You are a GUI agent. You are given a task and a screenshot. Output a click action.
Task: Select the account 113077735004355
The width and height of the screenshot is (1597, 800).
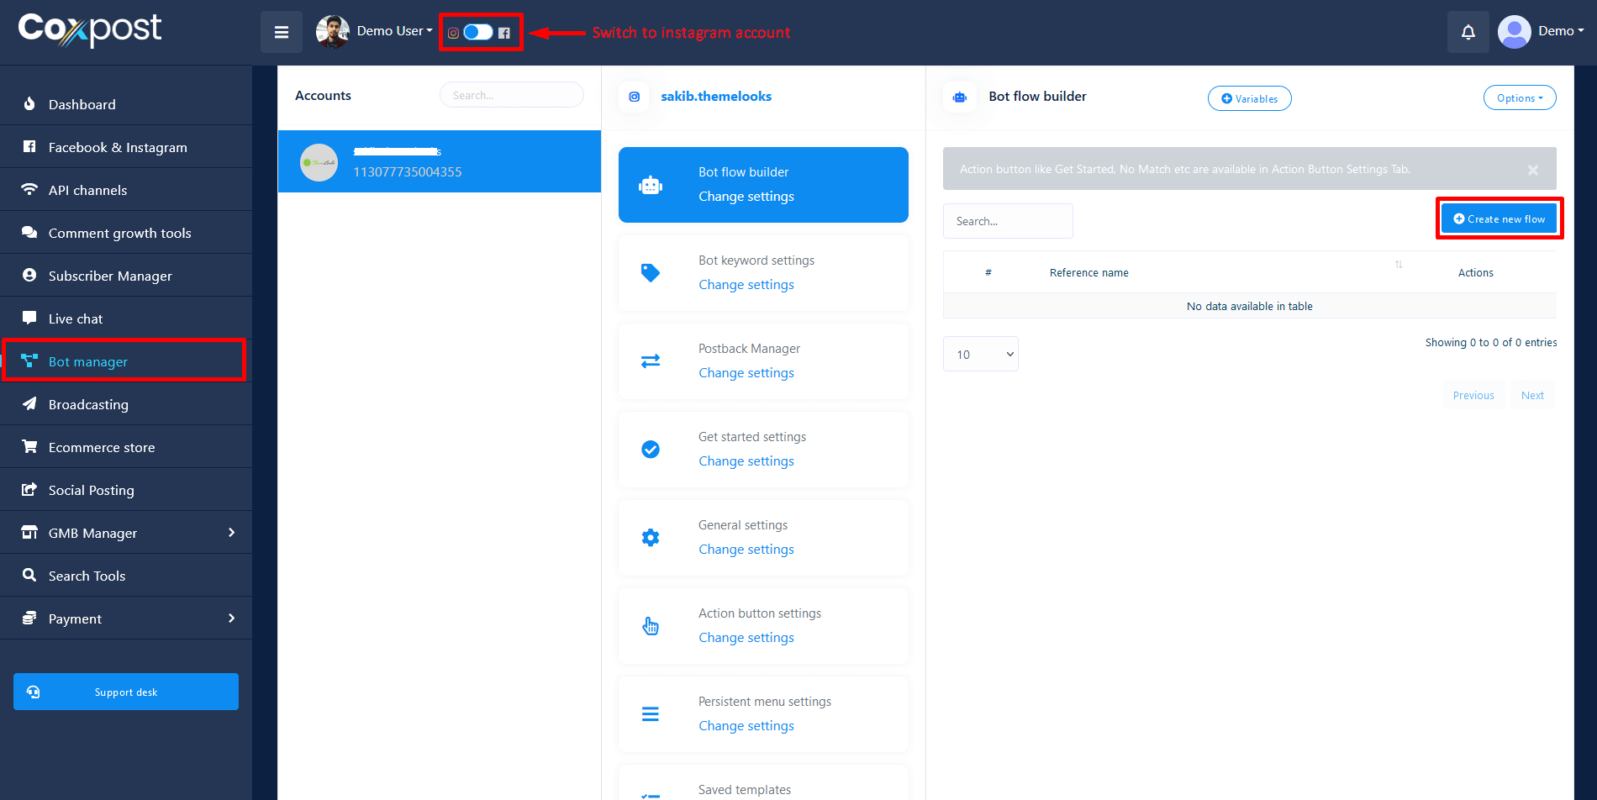pos(440,161)
